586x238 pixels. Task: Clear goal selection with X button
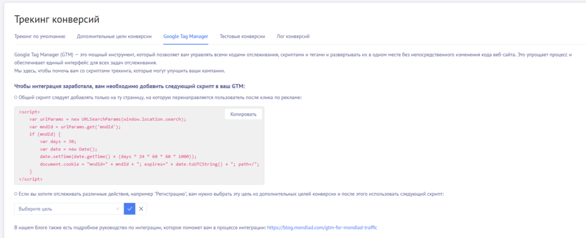[141, 209]
